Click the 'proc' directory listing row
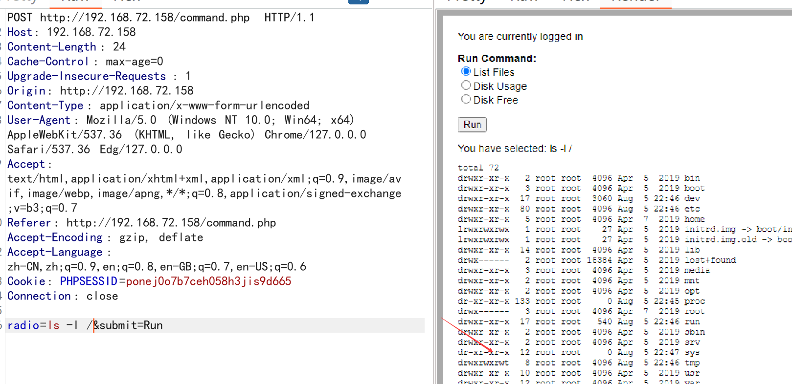Viewport: 792px width, 384px height. 582,301
